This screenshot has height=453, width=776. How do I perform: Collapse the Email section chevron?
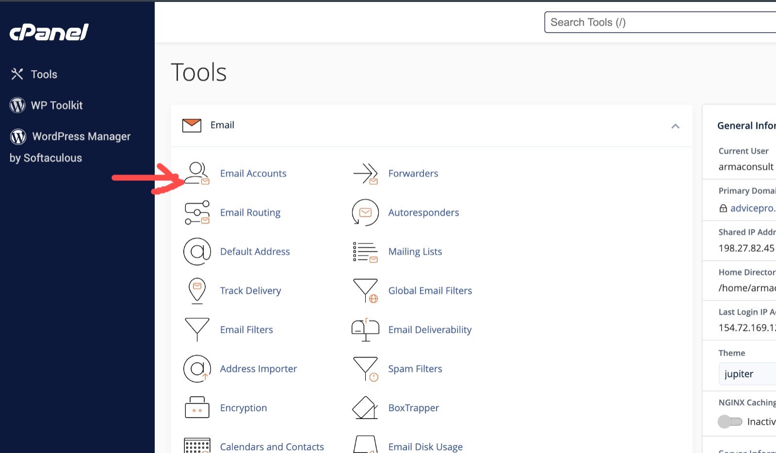coord(675,126)
